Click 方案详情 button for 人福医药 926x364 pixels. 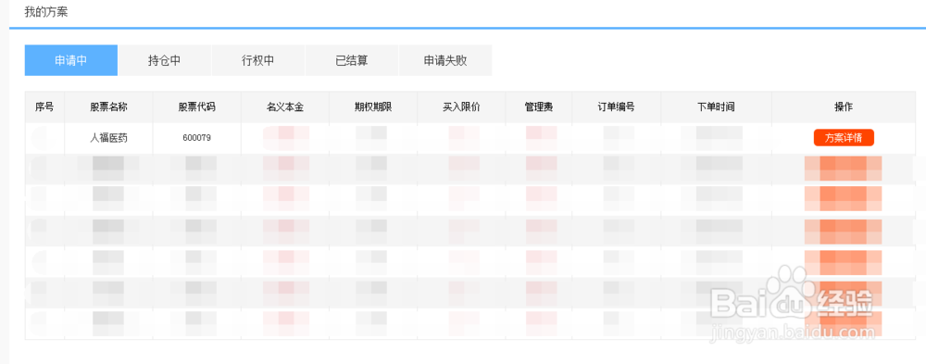844,138
